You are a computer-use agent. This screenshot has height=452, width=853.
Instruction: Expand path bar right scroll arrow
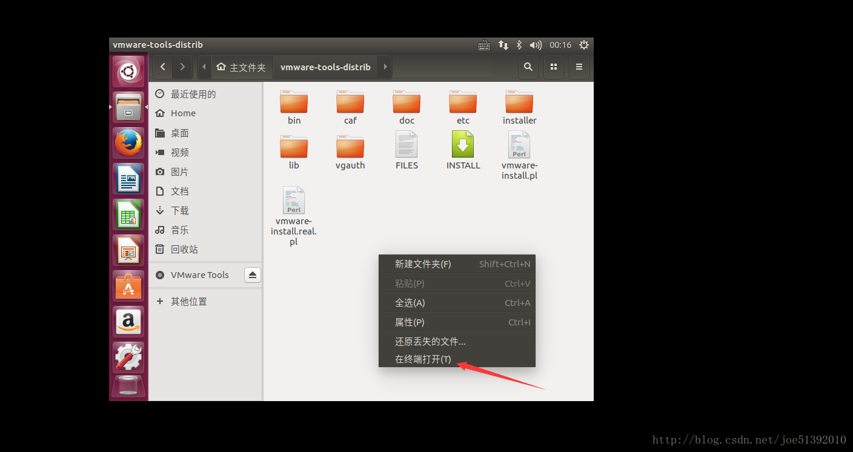coord(385,67)
